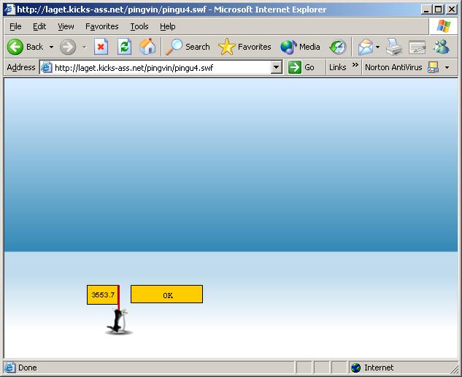
Task: Click the 3553.7 distance score sign
Action: 103,294
